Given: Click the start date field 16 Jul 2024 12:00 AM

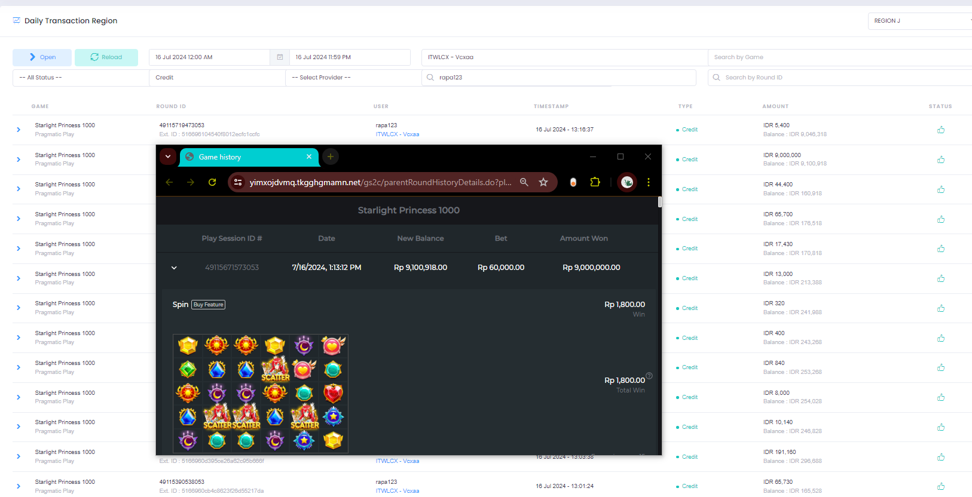Looking at the screenshot, I should 209,57.
